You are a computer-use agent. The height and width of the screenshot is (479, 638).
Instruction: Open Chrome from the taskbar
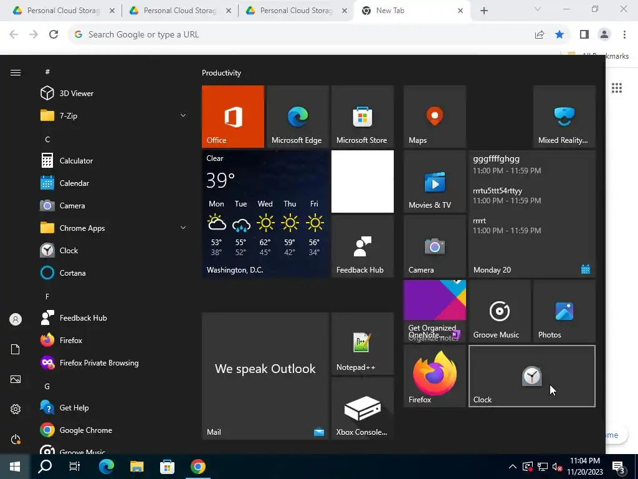198,467
